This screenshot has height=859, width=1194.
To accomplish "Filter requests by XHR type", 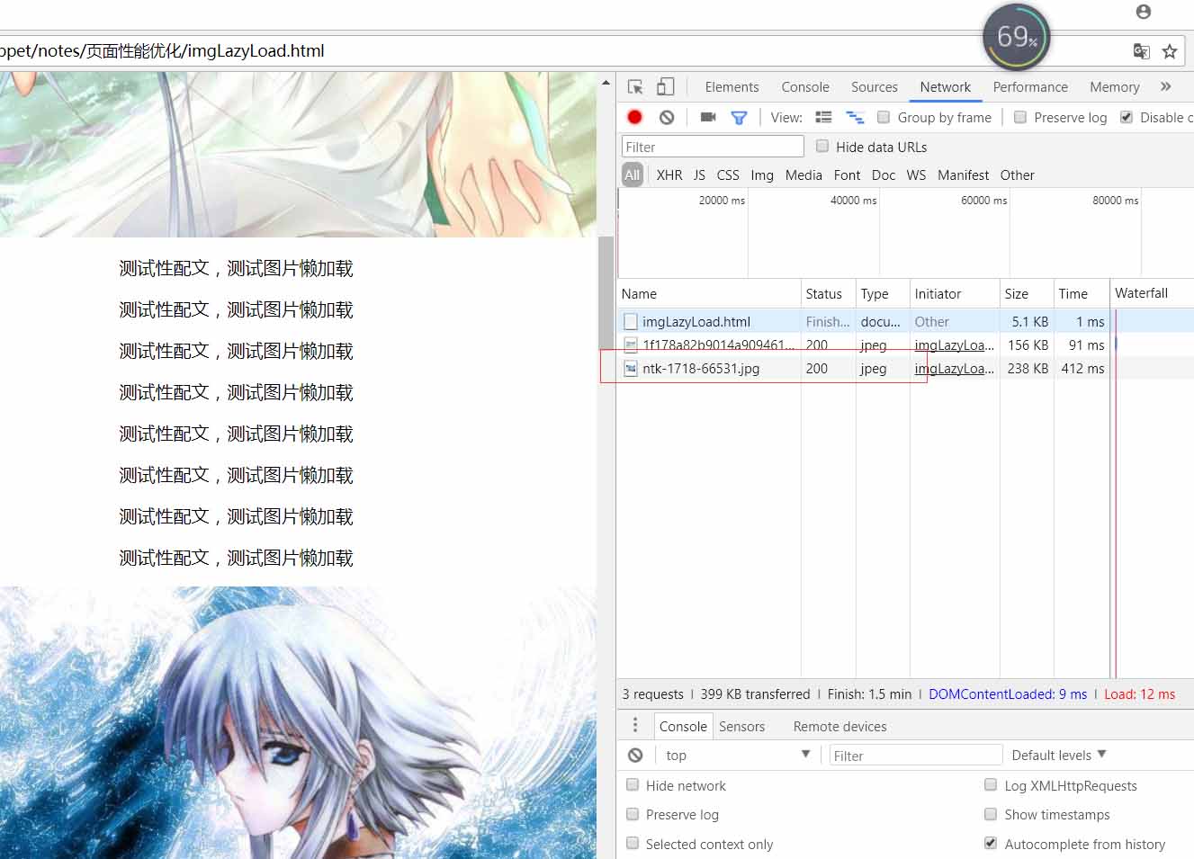I will click(x=669, y=175).
